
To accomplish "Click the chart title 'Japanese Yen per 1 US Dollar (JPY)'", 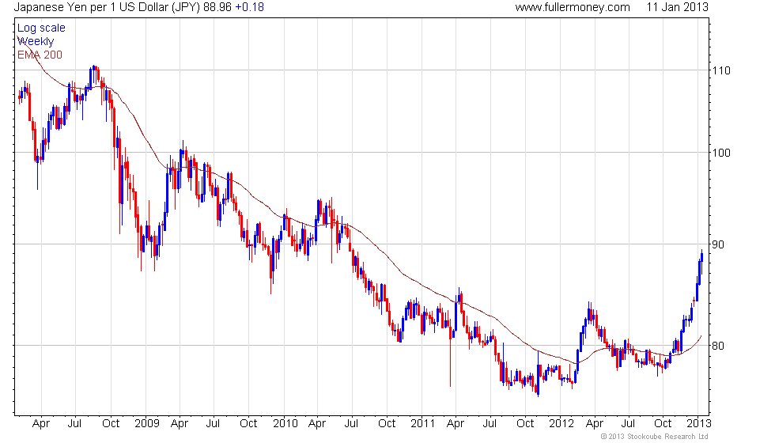I will pos(108,7).
